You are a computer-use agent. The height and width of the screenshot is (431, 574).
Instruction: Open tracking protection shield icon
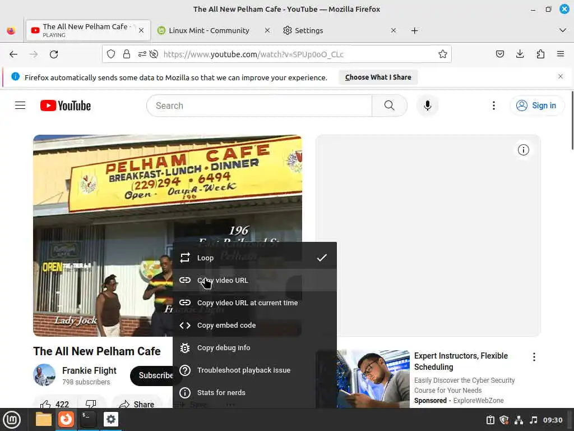[x=111, y=54]
